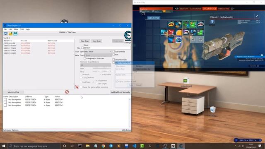Click Add Address Manually
The height and width of the screenshot is (149, 265).
pos(120,92)
